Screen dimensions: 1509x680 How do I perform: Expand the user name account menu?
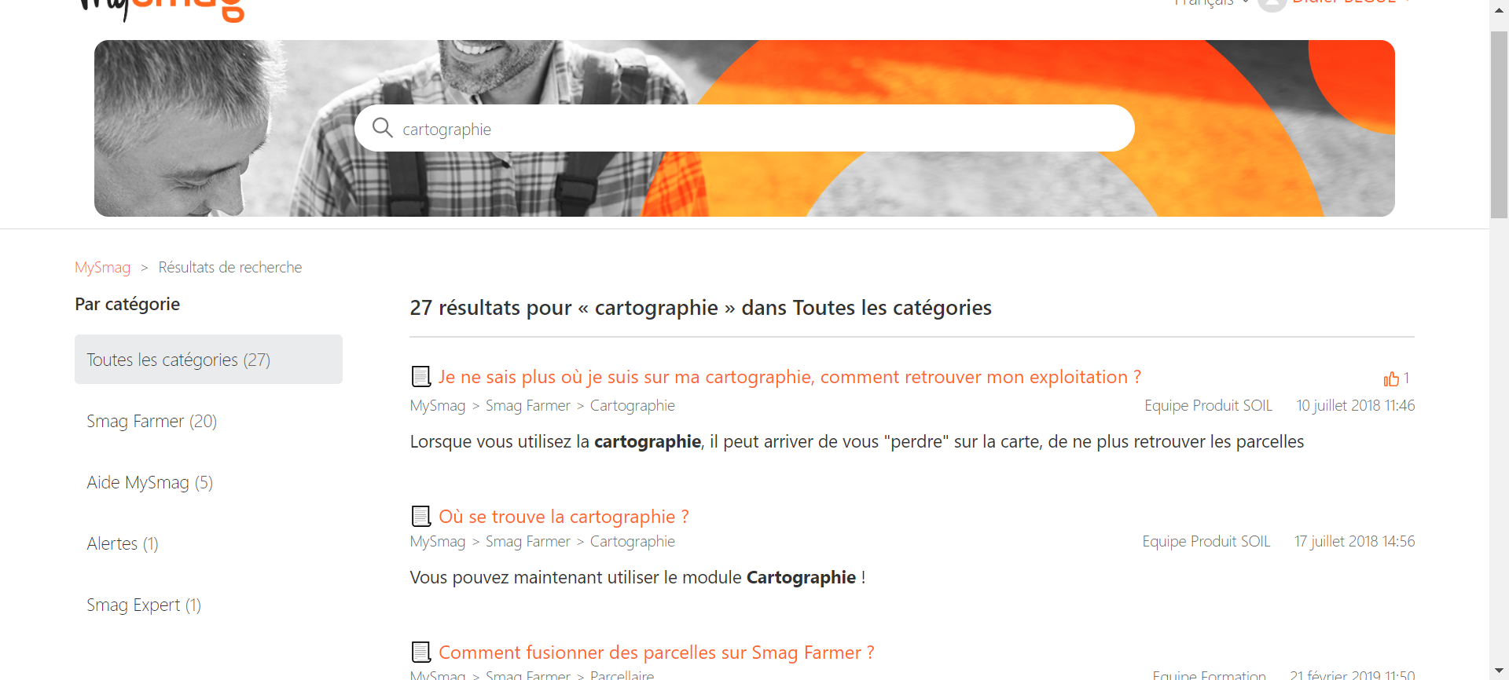1351,3
